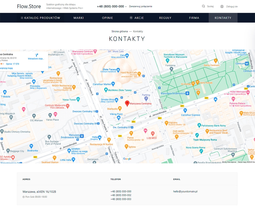Click the Strona główna breadcrumb link
This screenshot has width=255, height=211.
(119, 32)
